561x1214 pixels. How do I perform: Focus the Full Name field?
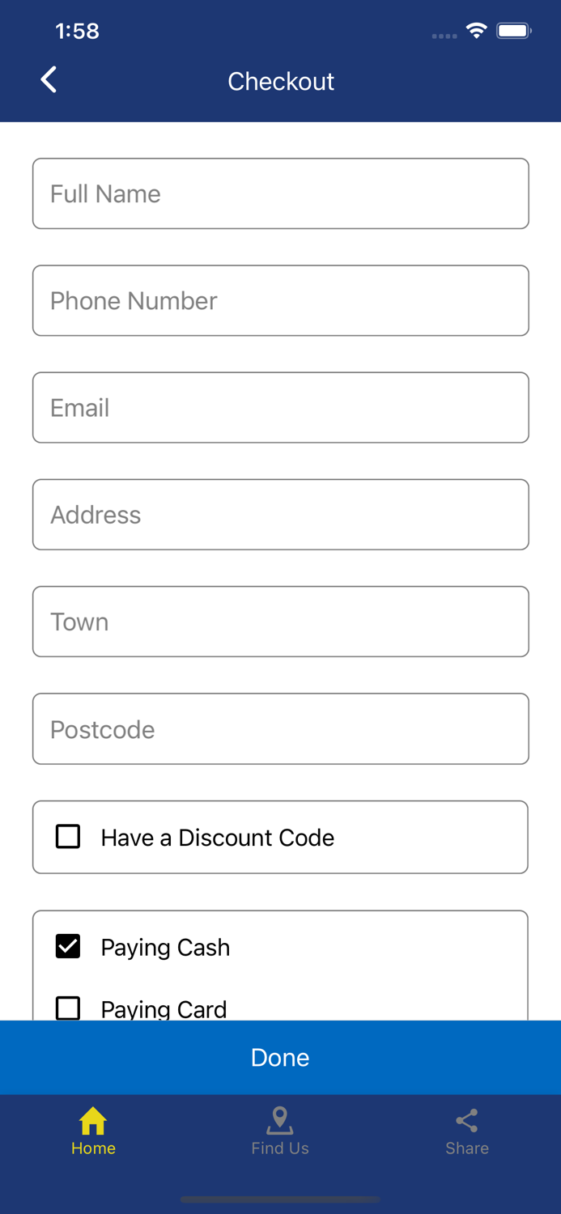281,193
